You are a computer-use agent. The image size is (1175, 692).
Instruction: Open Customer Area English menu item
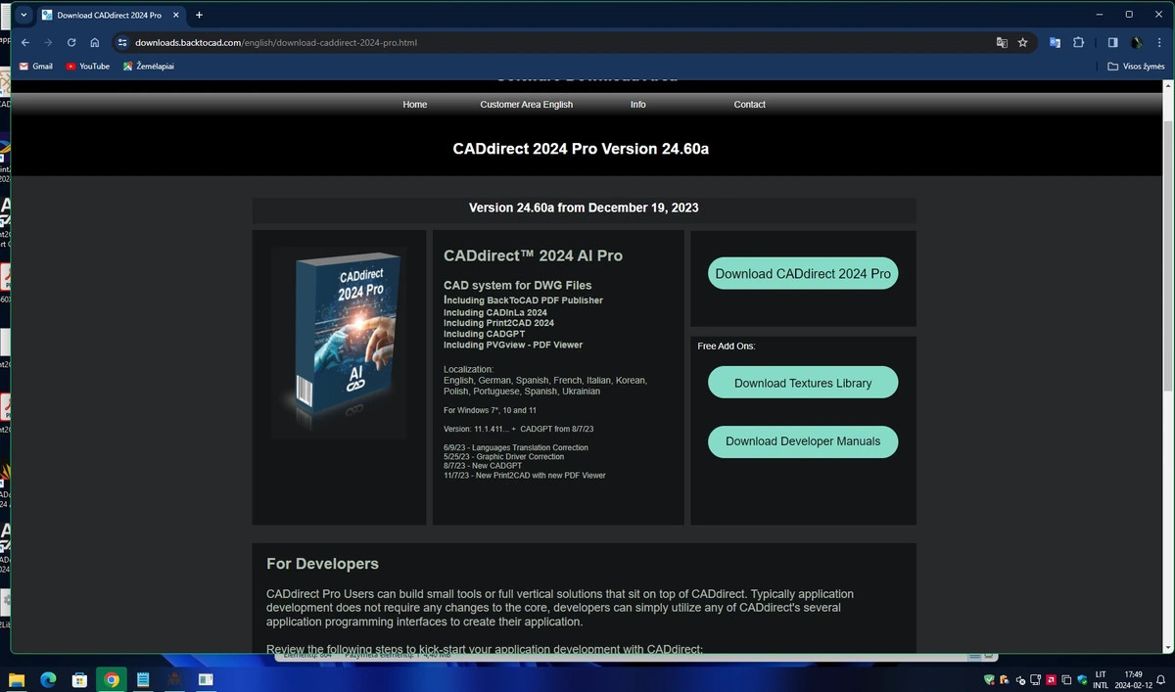[527, 105]
